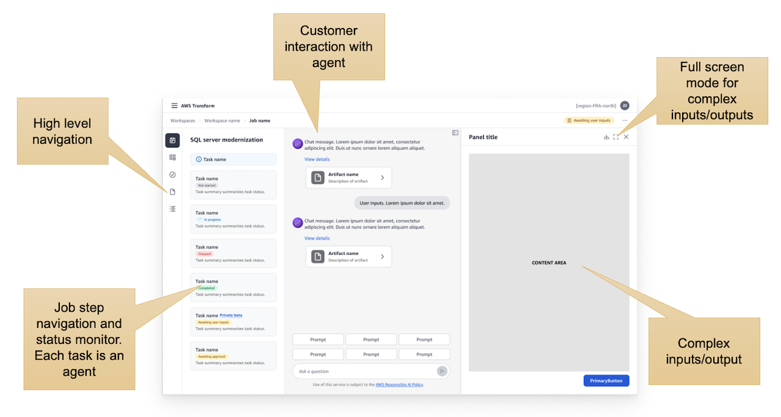This screenshot has height=417, width=781.
Task: Open the list worklog icon in sidebar
Action: tap(173, 208)
